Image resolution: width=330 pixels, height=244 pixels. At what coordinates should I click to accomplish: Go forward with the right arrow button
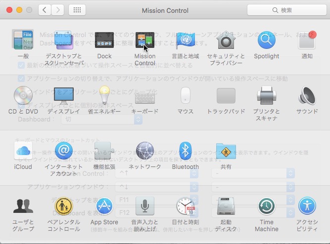coord(58,10)
